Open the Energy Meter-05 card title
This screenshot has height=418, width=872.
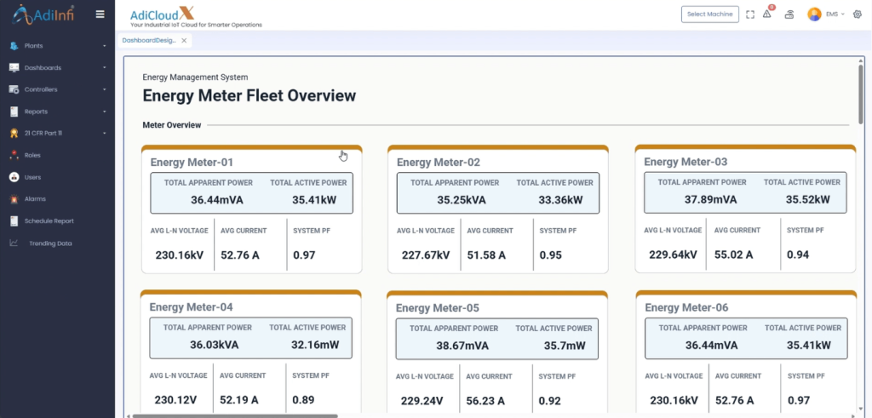click(x=437, y=308)
